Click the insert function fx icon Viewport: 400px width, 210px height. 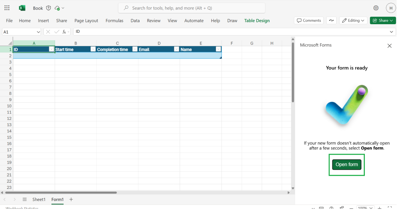[64, 32]
